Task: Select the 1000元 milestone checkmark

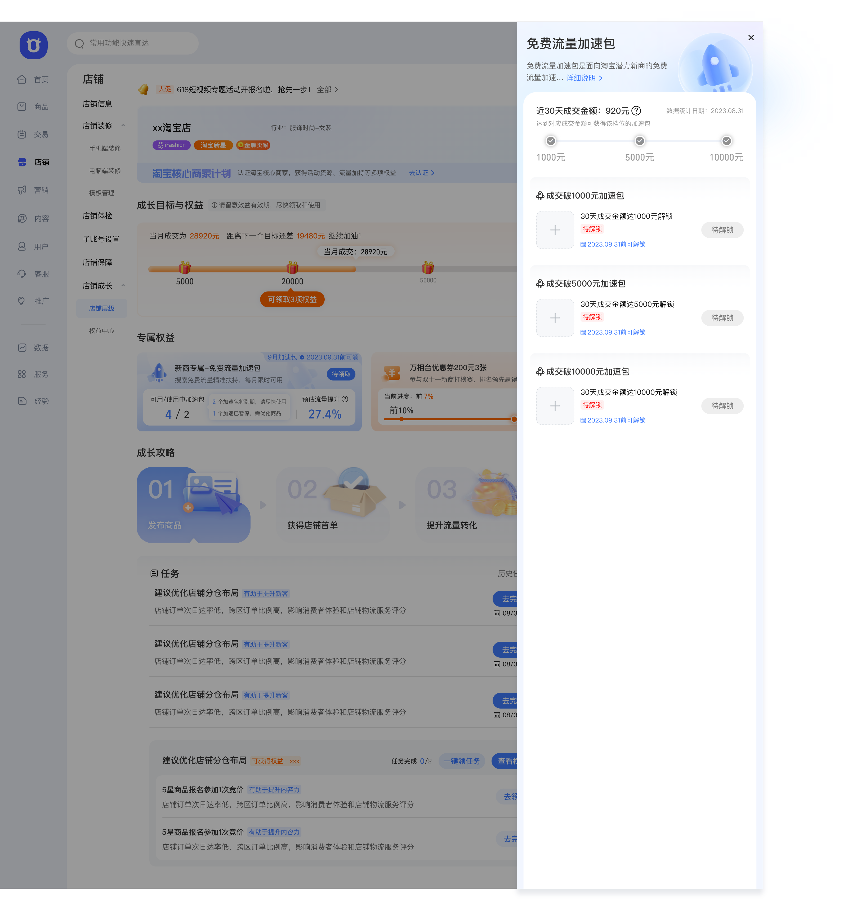Action: coord(551,141)
